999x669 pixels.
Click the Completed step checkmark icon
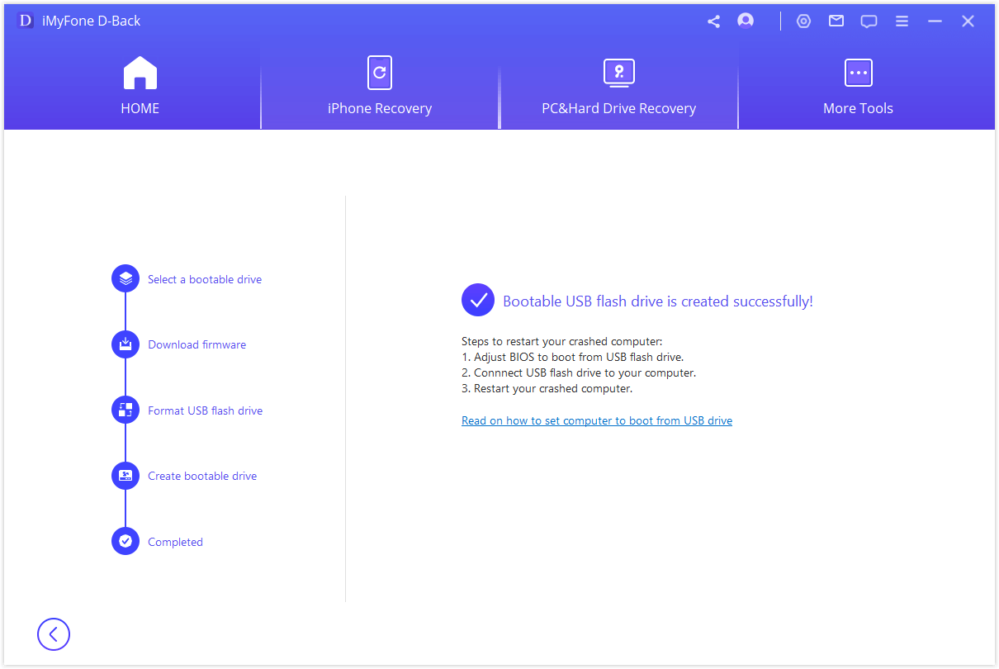coord(125,542)
